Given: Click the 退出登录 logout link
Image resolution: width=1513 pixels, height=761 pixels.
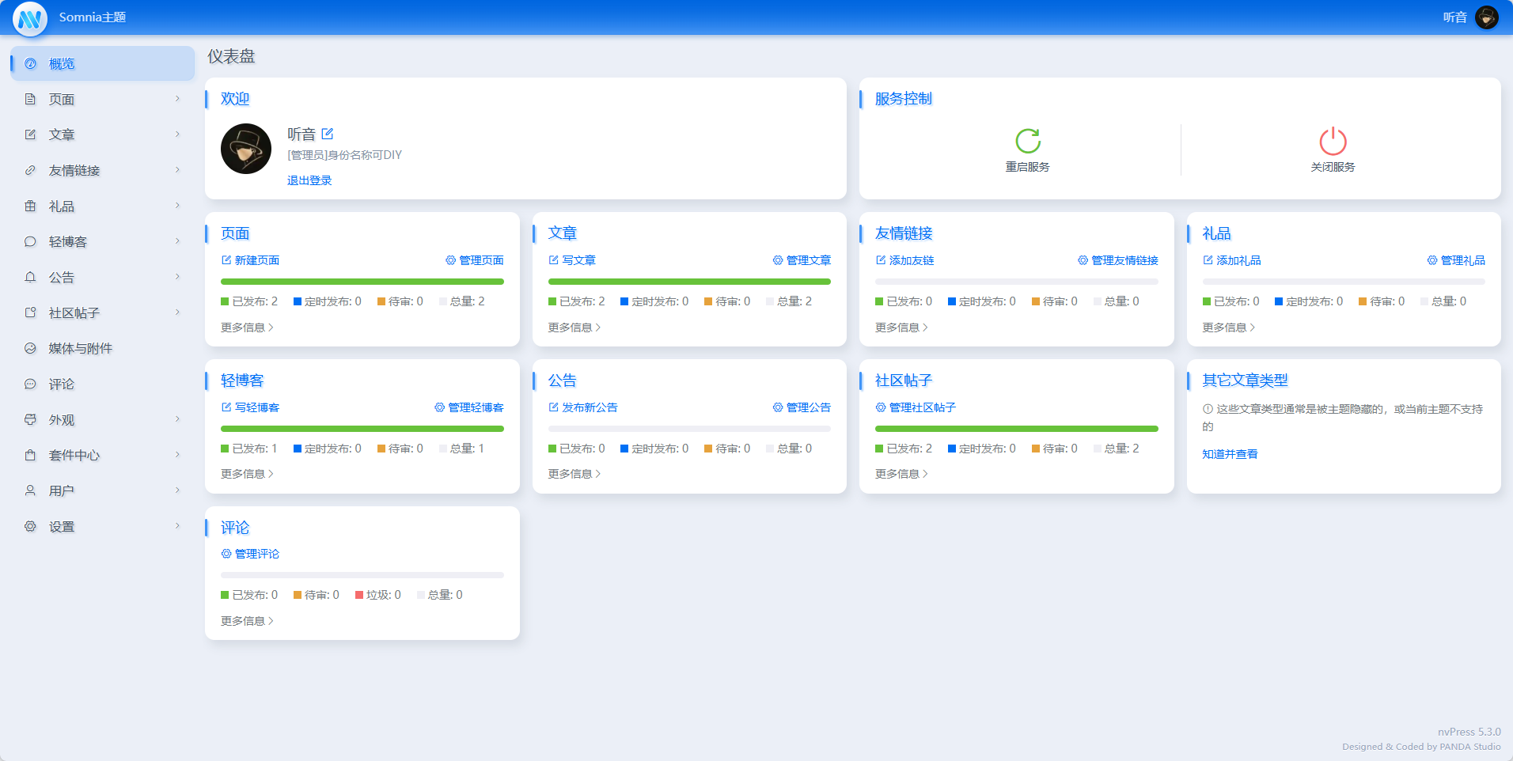Looking at the screenshot, I should [309, 180].
